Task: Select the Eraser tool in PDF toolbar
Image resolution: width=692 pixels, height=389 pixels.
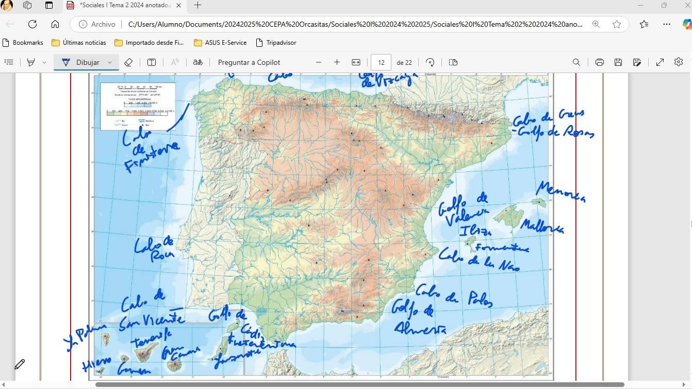Action: coord(128,62)
